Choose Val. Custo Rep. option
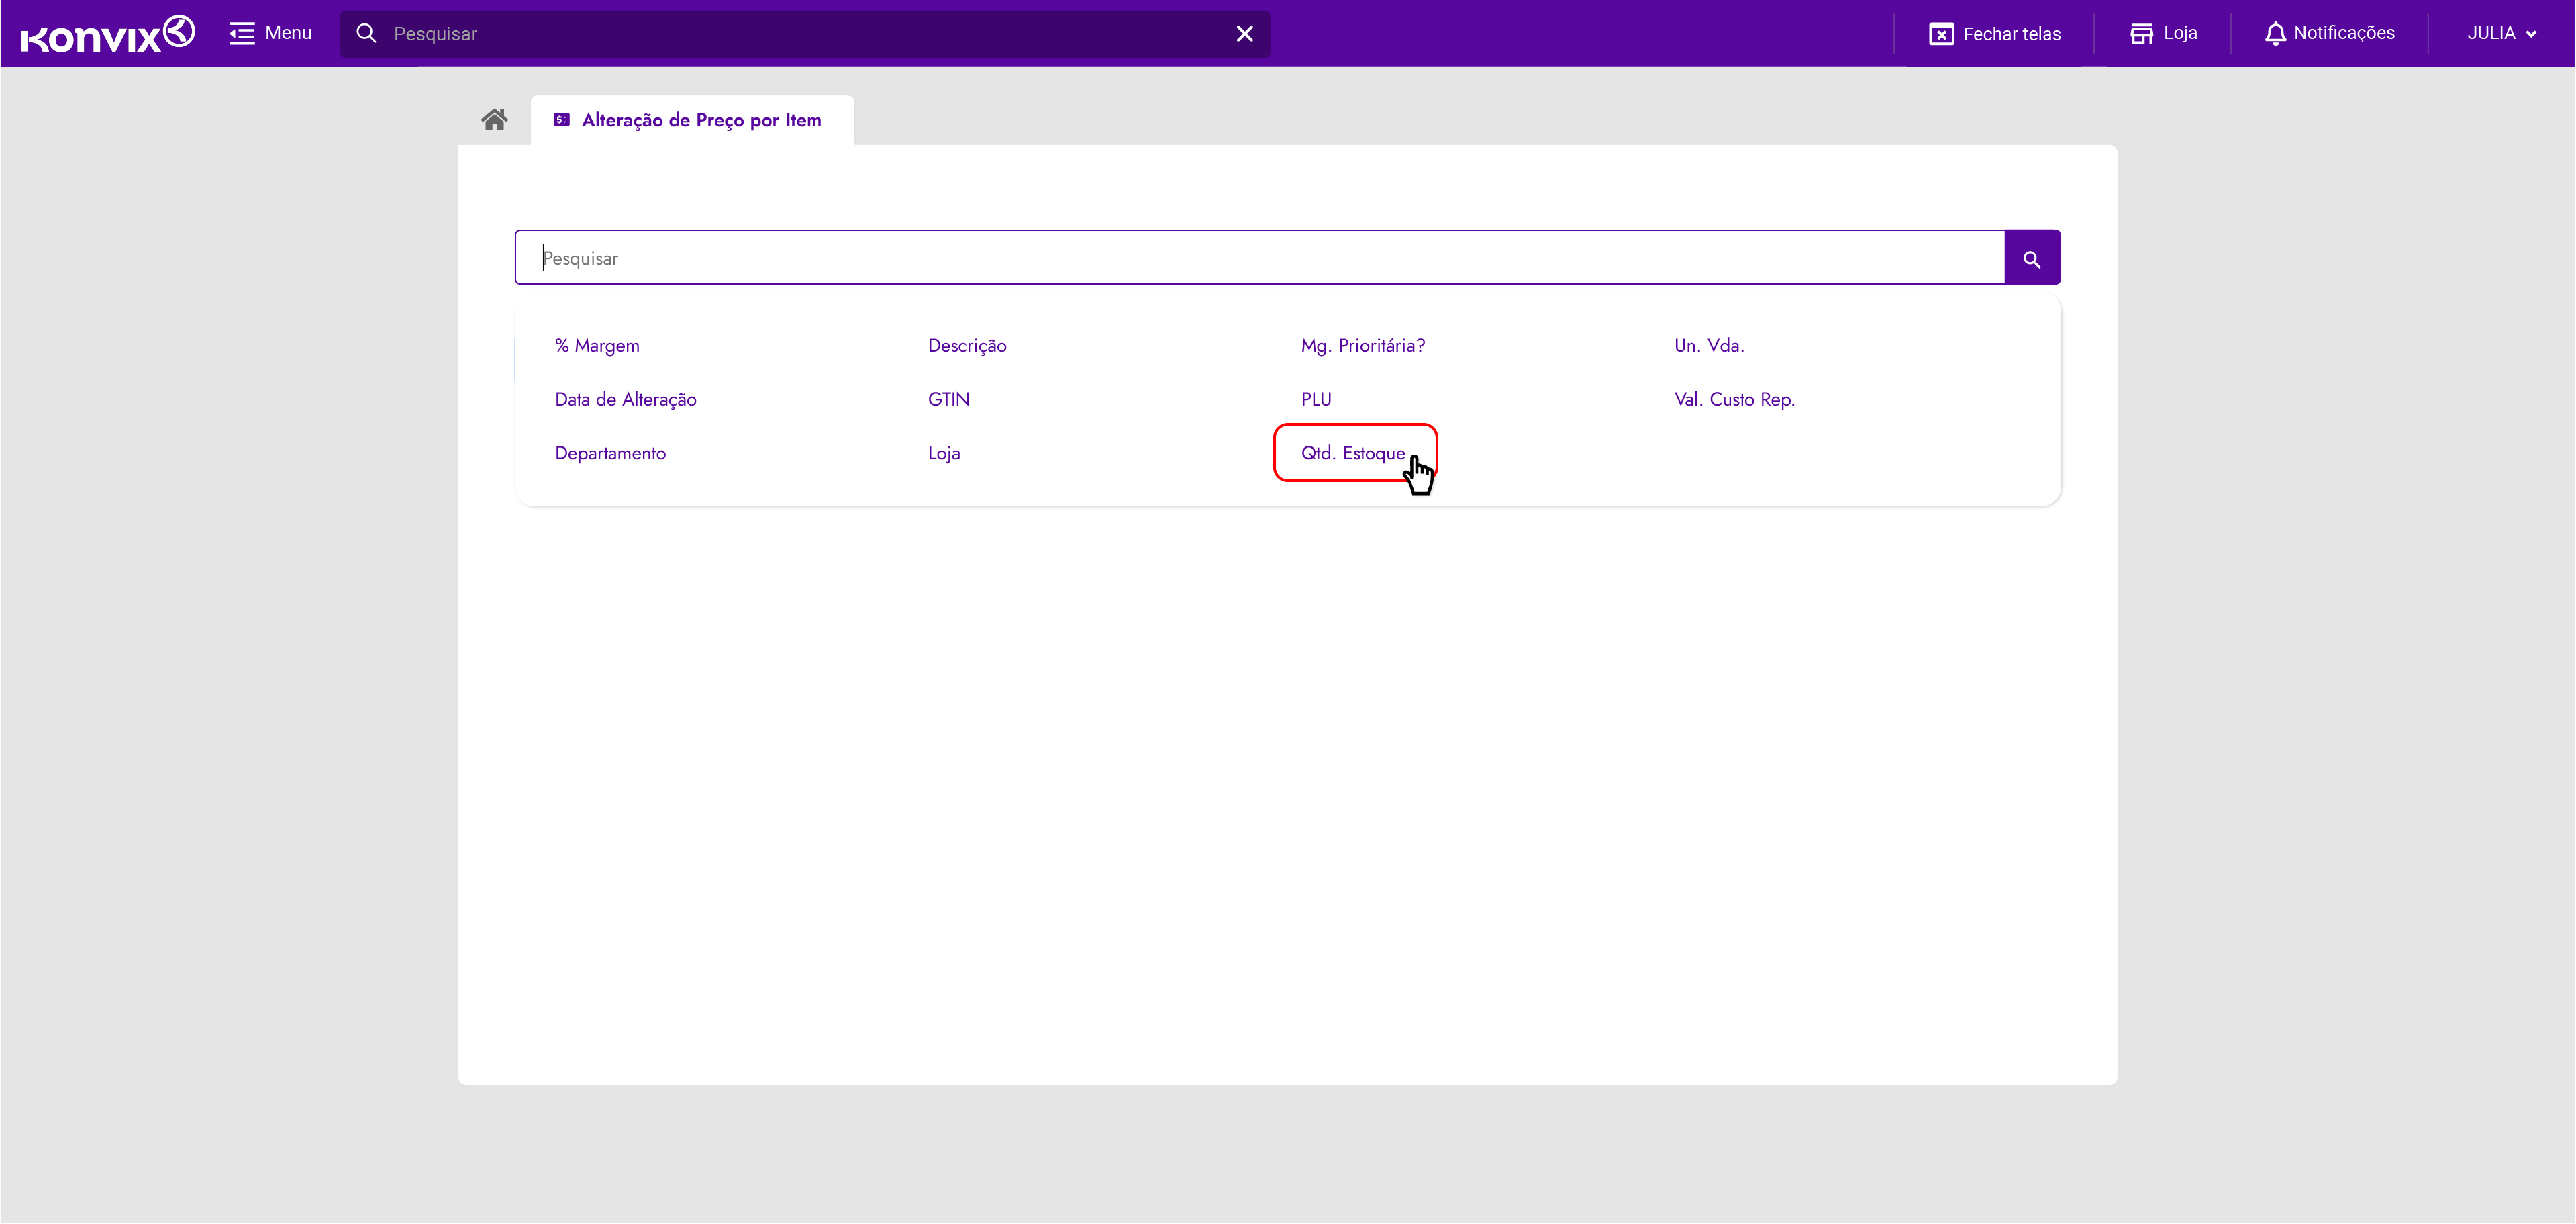The image size is (2576, 1224). [x=1734, y=400]
